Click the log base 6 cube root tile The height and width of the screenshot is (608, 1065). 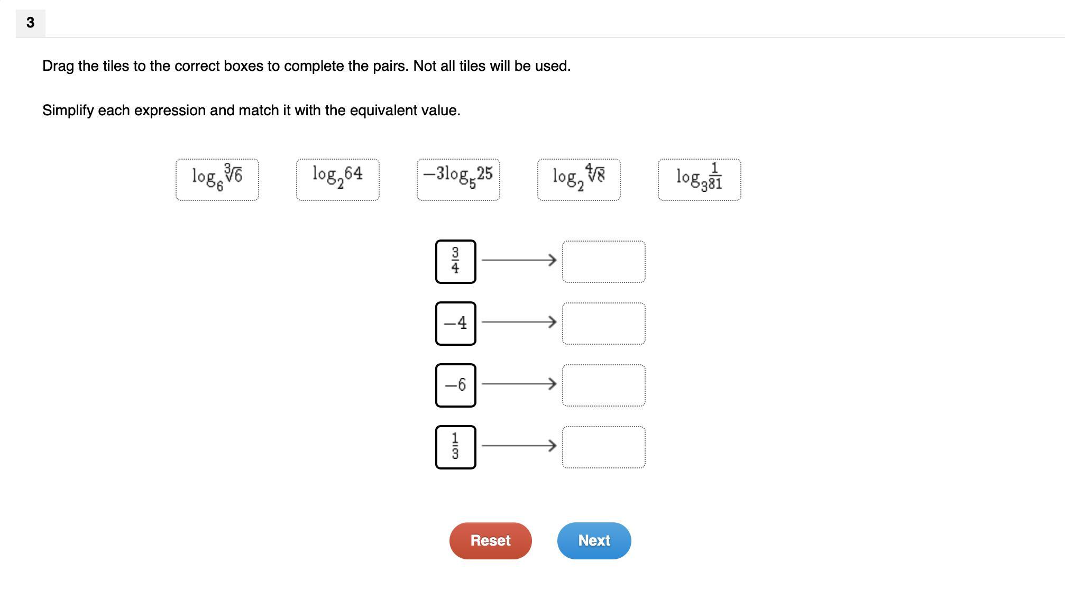tap(217, 180)
